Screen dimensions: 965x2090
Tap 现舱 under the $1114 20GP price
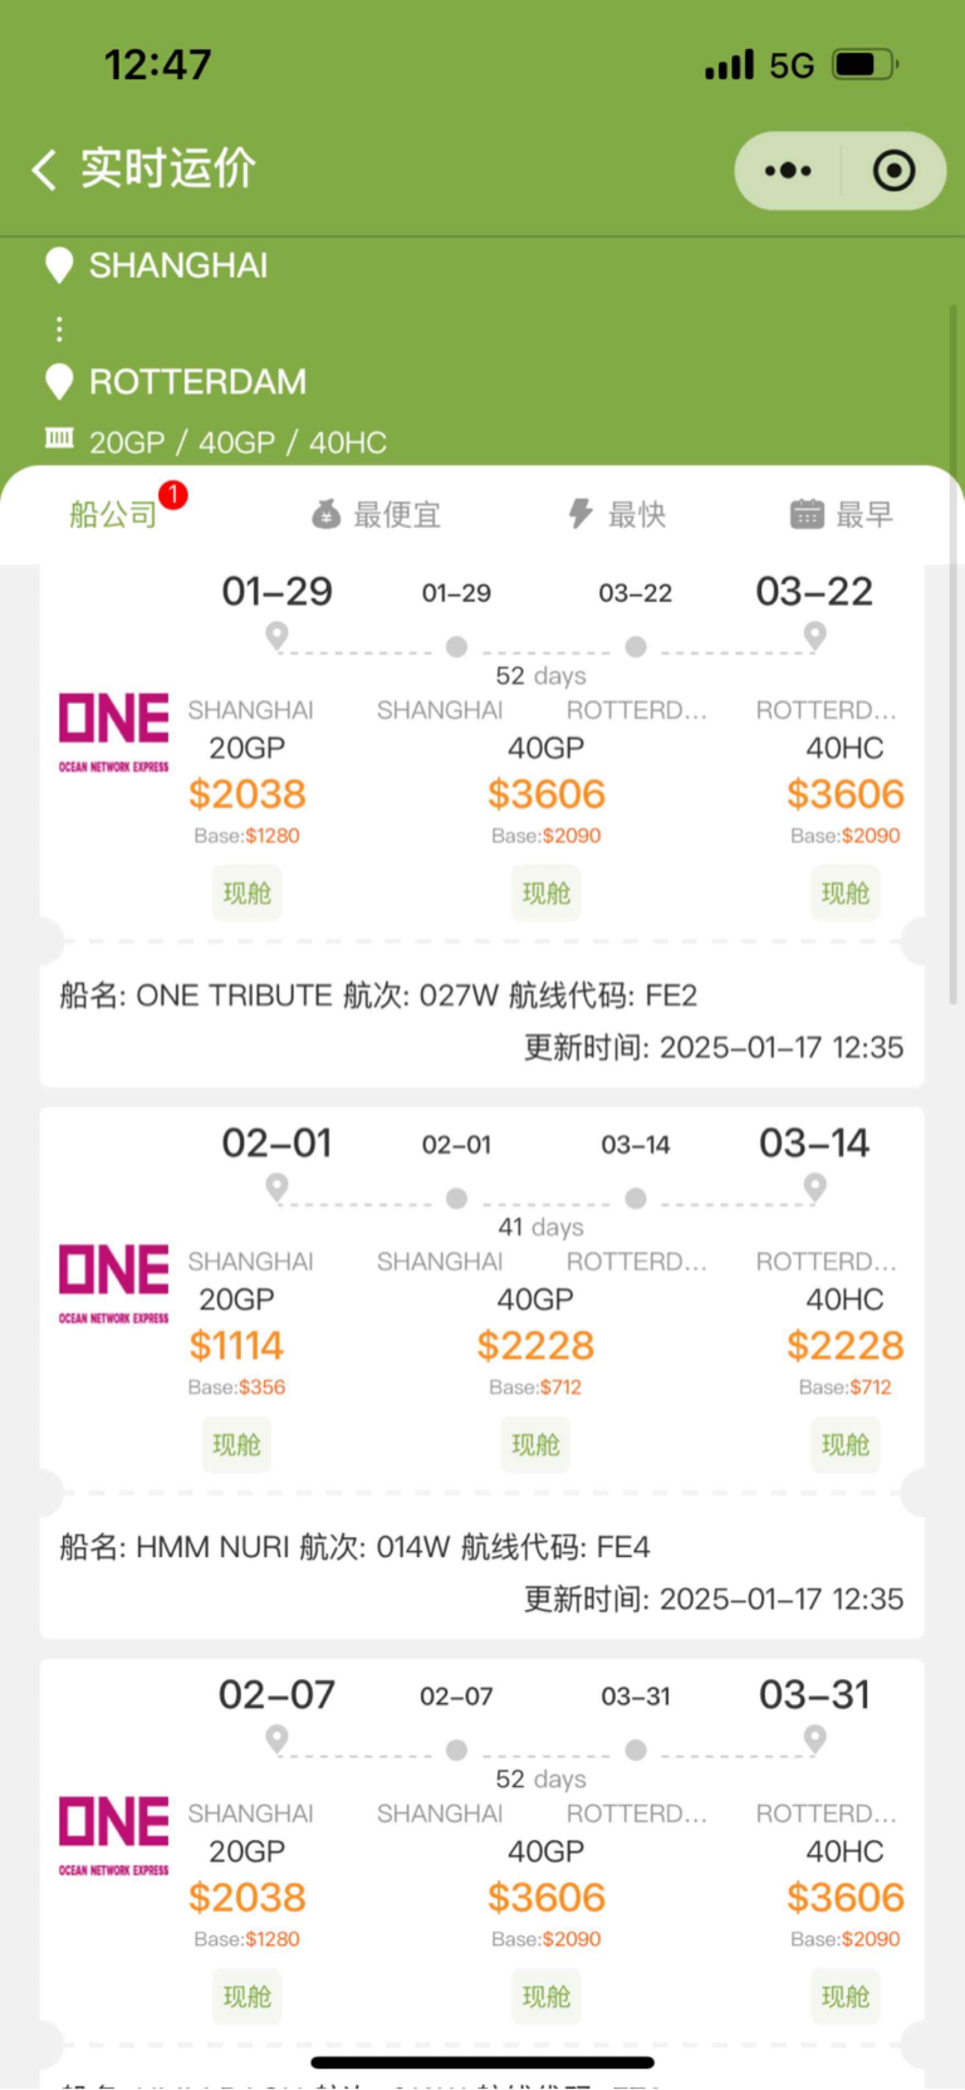[x=236, y=1444]
